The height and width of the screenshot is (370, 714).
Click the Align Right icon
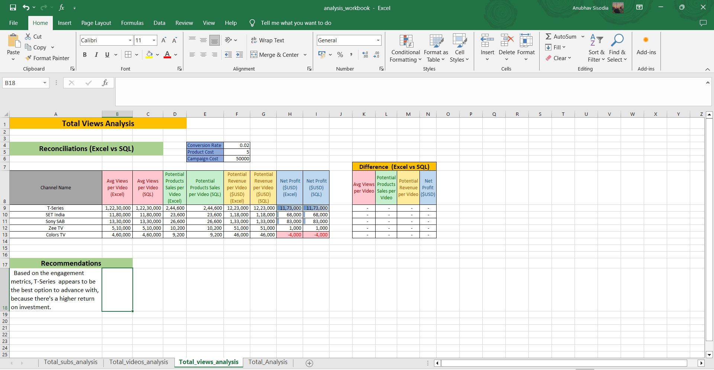215,55
